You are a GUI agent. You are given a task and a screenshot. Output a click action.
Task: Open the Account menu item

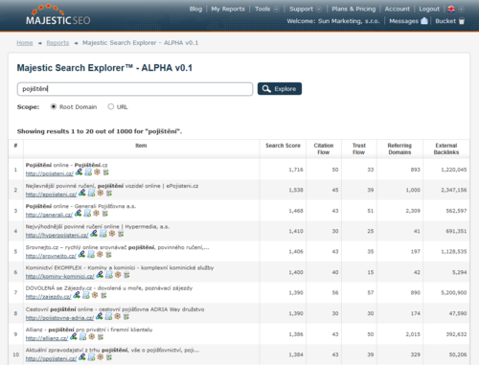(397, 9)
